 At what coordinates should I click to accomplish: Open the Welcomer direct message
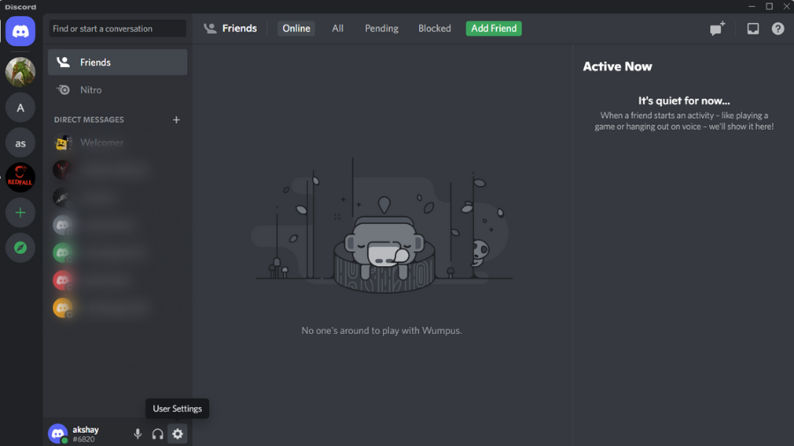tap(101, 143)
